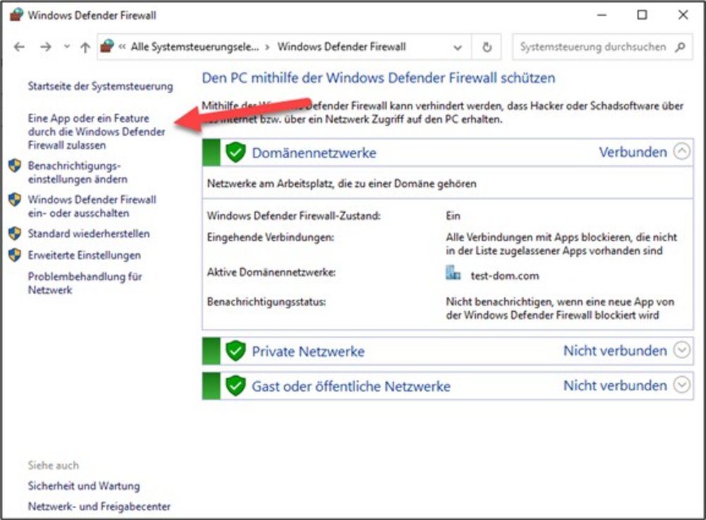This screenshot has height=520, width=706.
Task: Open the address bar history dropdown
Action: point(457,47)
